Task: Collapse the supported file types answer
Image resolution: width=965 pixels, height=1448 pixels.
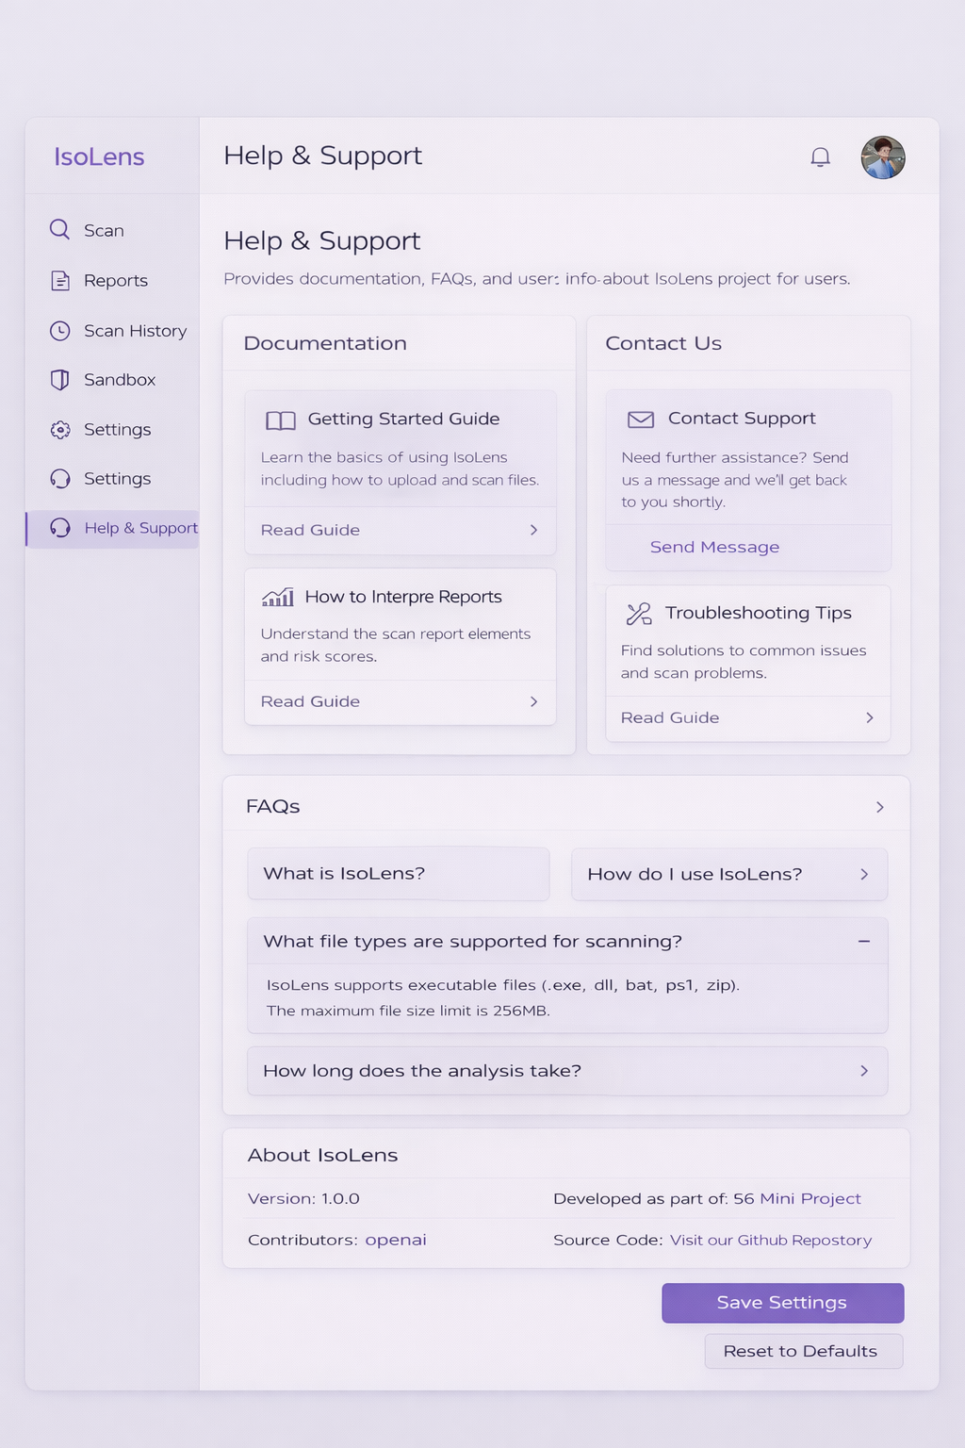Action: [863, 941]
